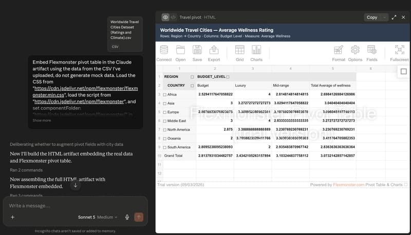The height and width of the screenshot is (235, 411).
Task: Expand the Europe row
Action: [x=164, y=112]
